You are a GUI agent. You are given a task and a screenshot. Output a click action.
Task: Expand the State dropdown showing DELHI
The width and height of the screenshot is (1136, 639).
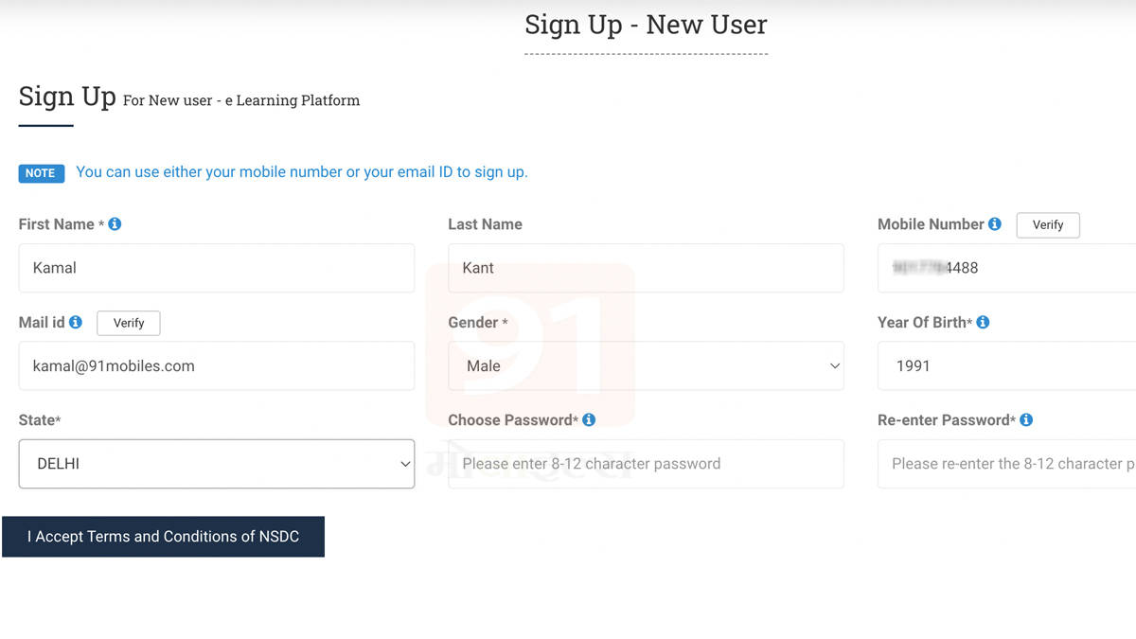(216, 464)
